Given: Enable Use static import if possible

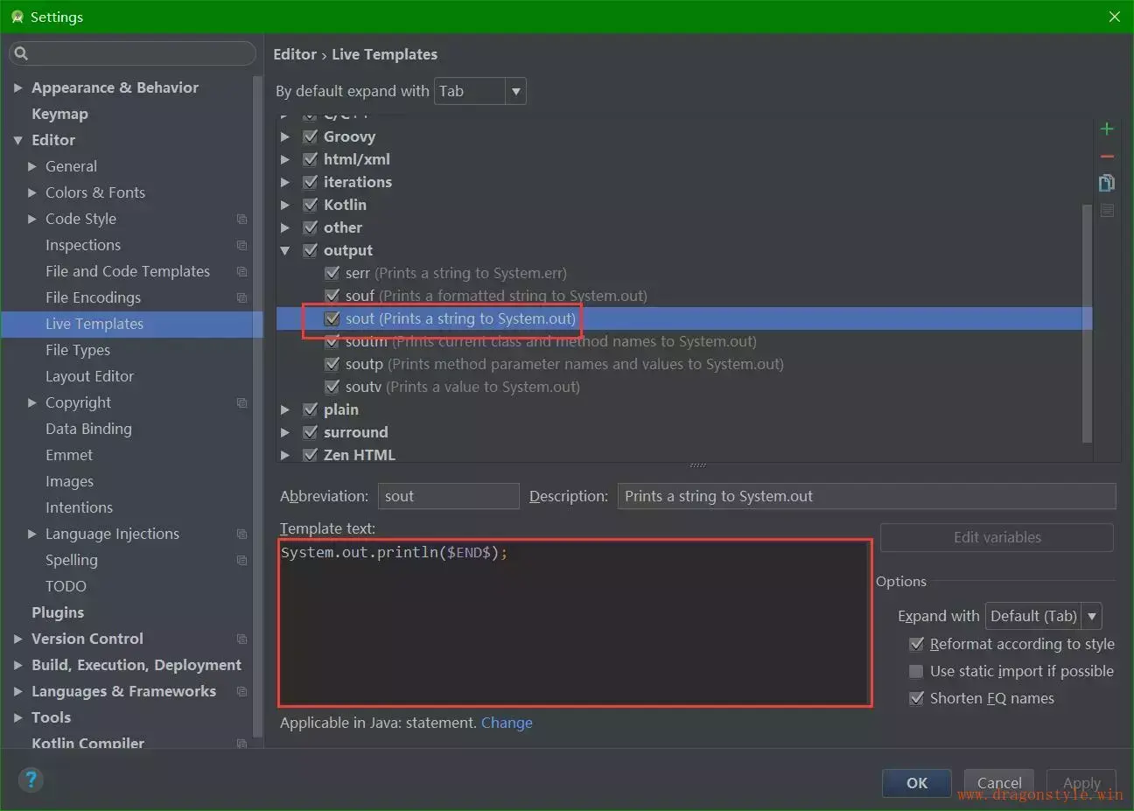Looking at the screenshot, I should (916, 671).
